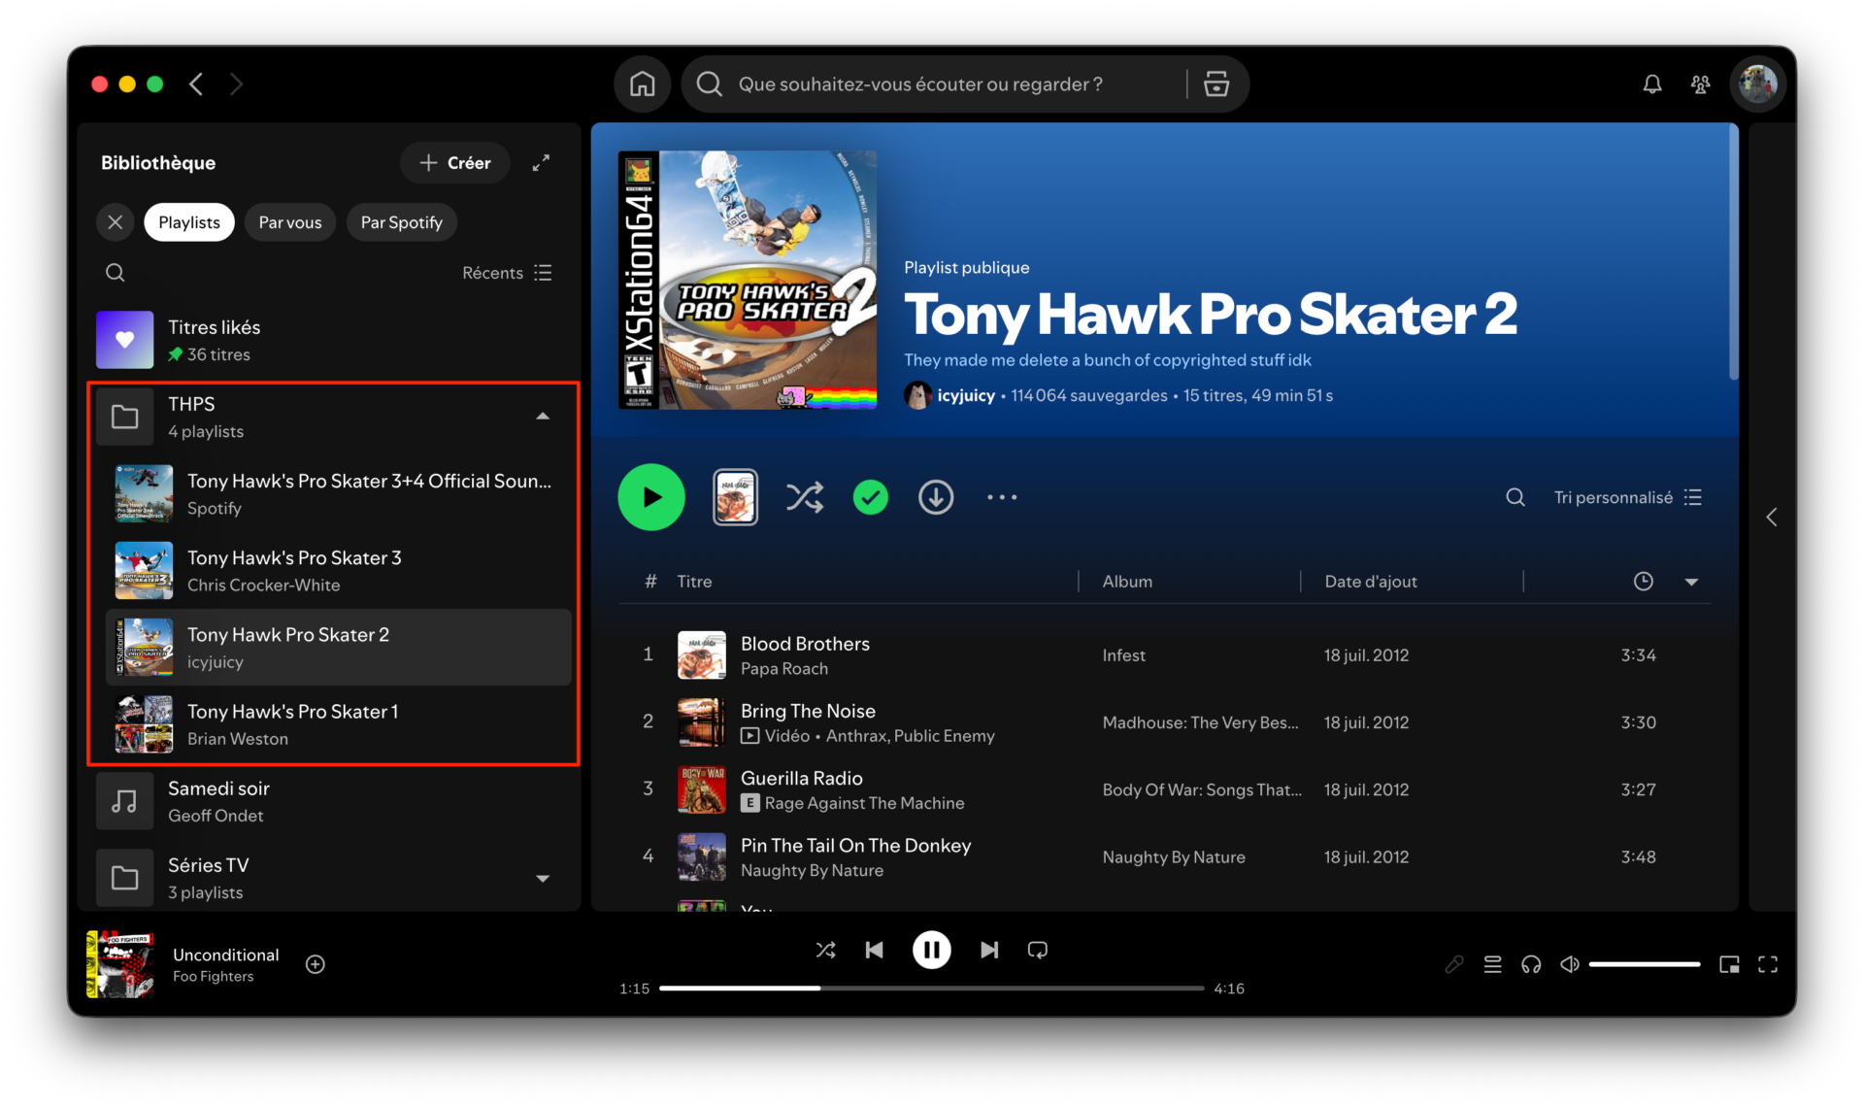Open the column options caret
The image size is (1864, 1106).
click(1691, 582)
